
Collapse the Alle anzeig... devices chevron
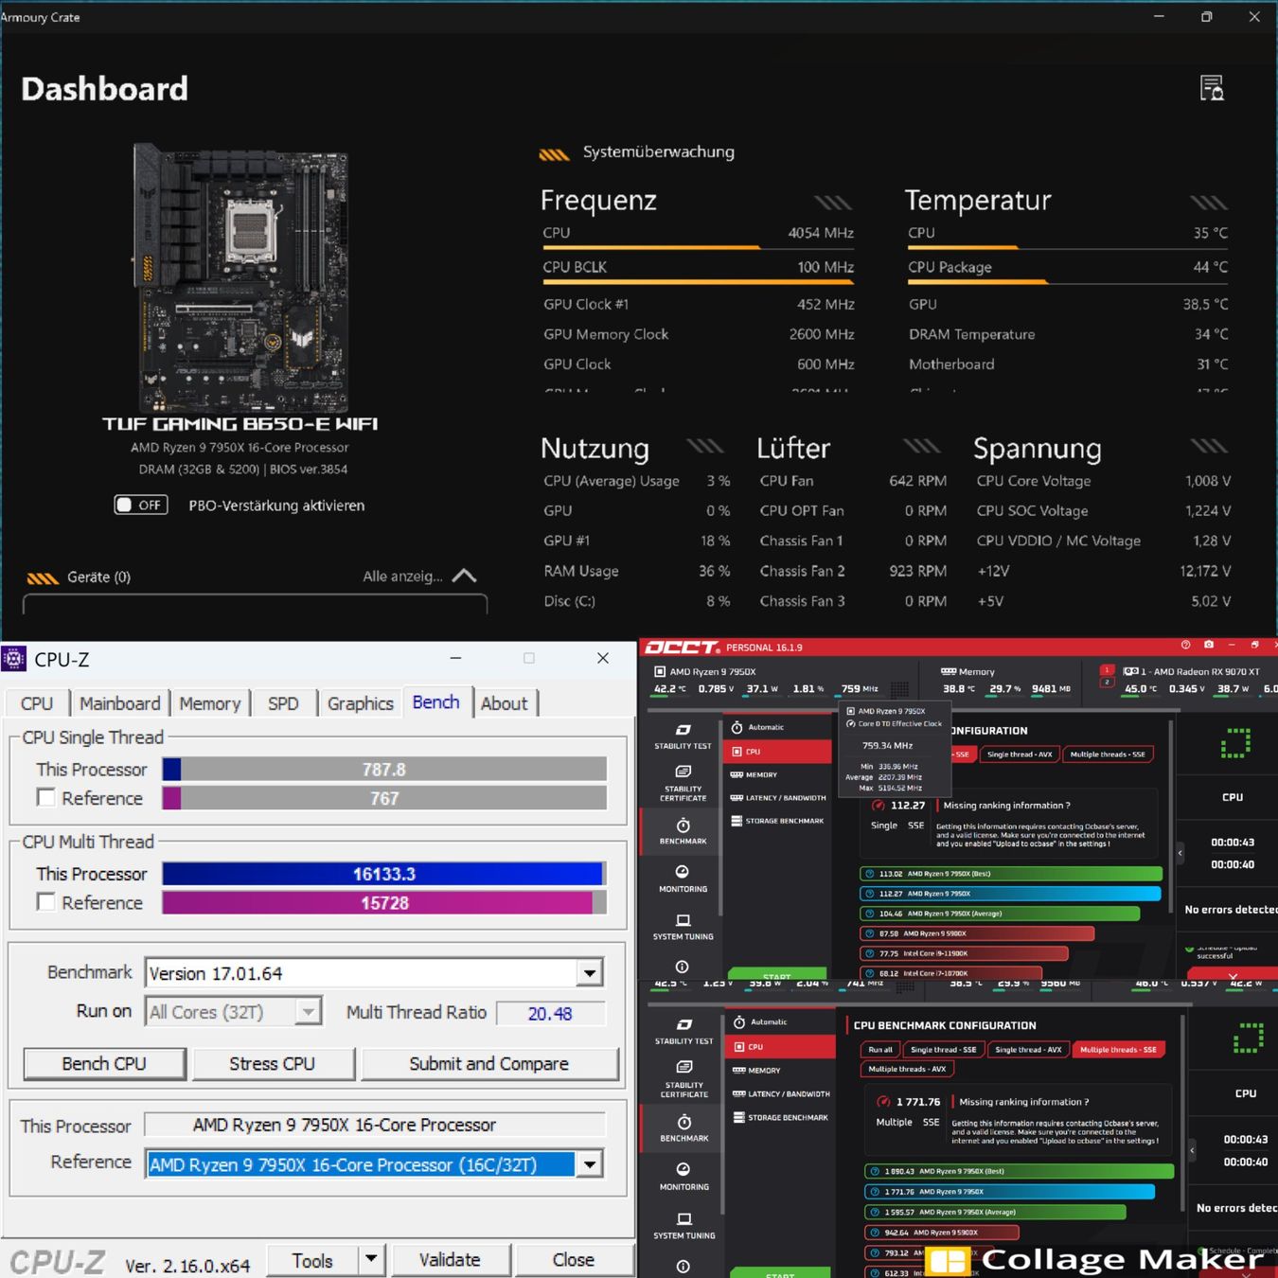464,576
